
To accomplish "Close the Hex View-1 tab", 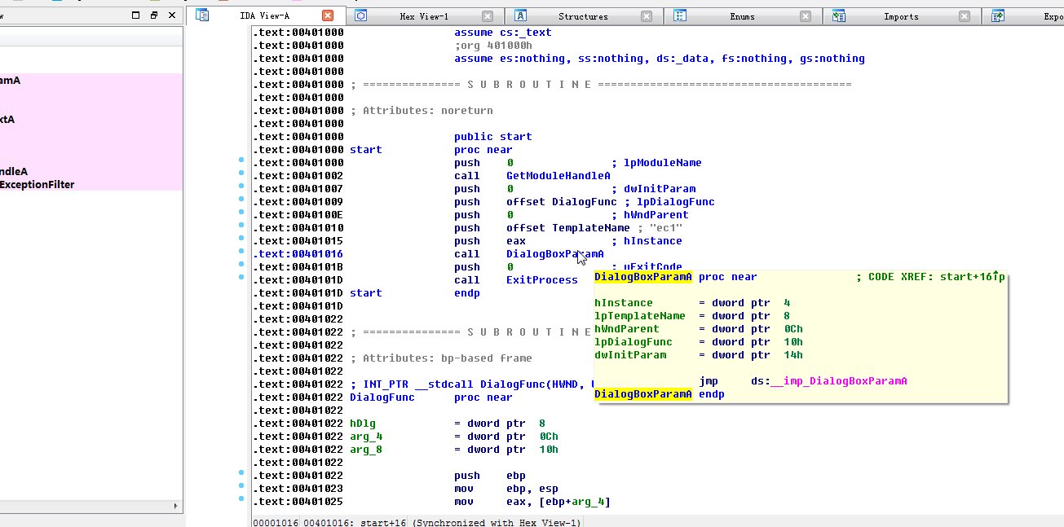I will [x=487, y=16].
